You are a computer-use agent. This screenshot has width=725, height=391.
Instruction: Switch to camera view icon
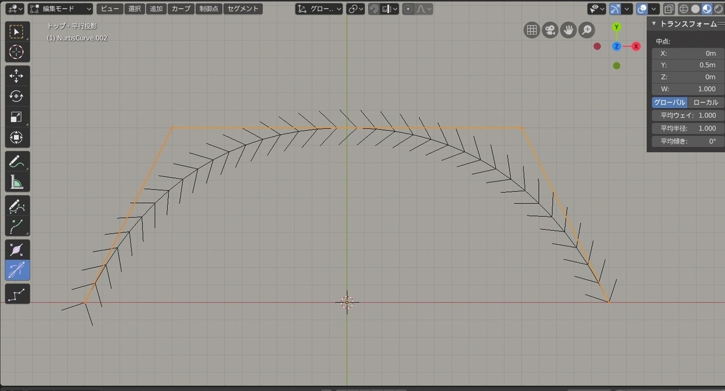click(x=550, y=30)
